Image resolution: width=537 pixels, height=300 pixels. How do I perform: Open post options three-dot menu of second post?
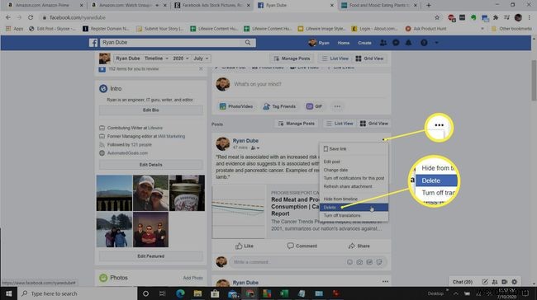point(385,282)
